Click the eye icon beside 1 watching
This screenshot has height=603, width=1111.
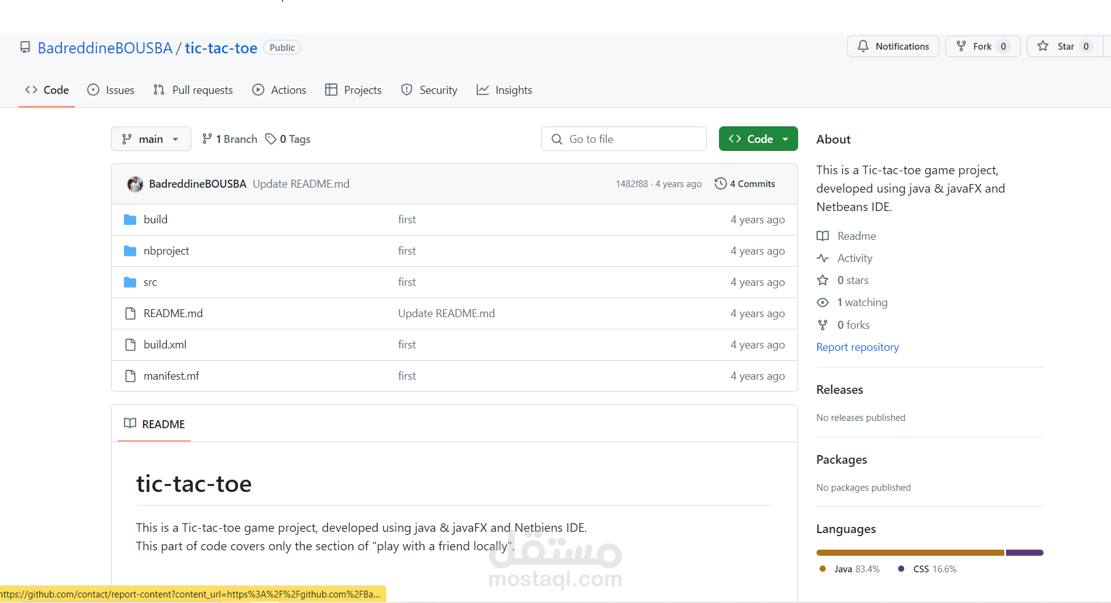tap(823, 302)
